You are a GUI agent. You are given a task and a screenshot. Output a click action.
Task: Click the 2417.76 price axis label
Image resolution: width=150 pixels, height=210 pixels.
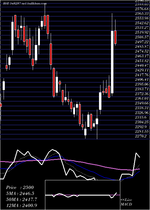pos(142,75)
